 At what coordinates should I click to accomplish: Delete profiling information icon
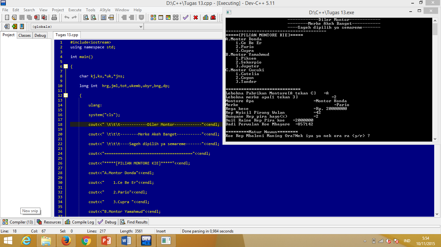[213, 17]
